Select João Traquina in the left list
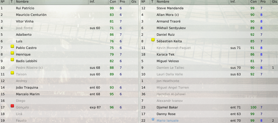Image resolution: width=278 pixels, height=123 pixels. click(x=69, y=88)
